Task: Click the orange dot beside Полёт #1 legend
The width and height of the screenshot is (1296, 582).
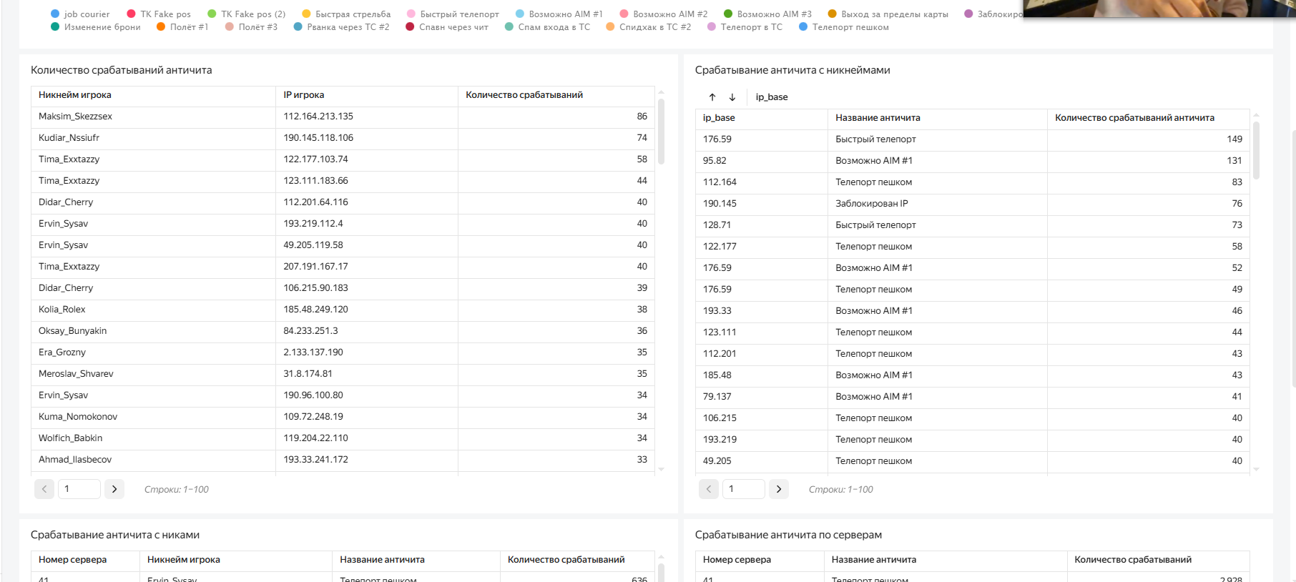Action: pos(161,27)
